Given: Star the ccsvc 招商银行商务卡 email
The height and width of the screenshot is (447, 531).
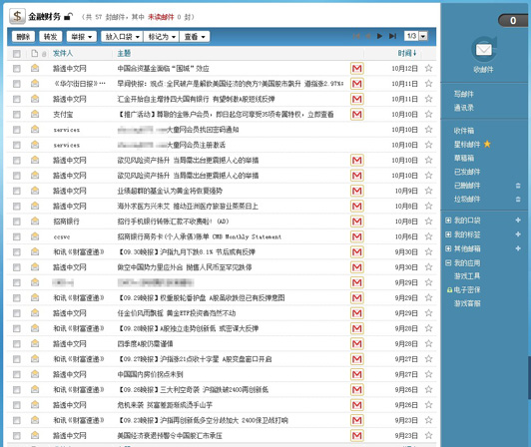Looking at the screenshot, I should pyautogui.click(x=429, y=236).
